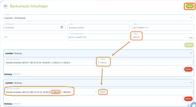Click the dotted grip icon near chat

(x=188, y=105)
